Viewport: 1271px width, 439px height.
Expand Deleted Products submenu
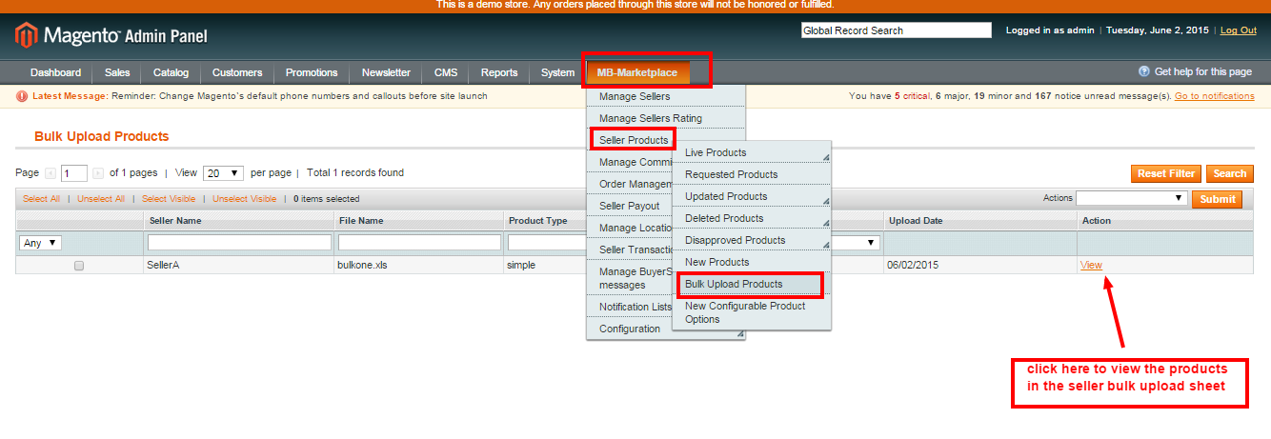click(x=826, y=224)
